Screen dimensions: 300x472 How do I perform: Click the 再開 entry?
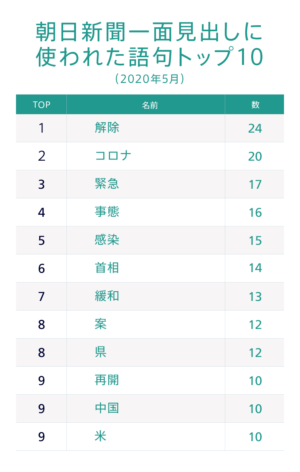click(x=107, y=380)
